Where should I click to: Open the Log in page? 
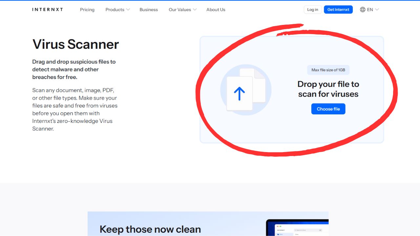(312, 10)
